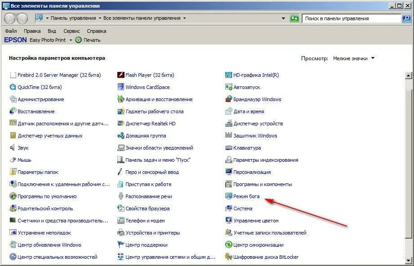
Task: Open the Администрирование icon
Action: 13,99
